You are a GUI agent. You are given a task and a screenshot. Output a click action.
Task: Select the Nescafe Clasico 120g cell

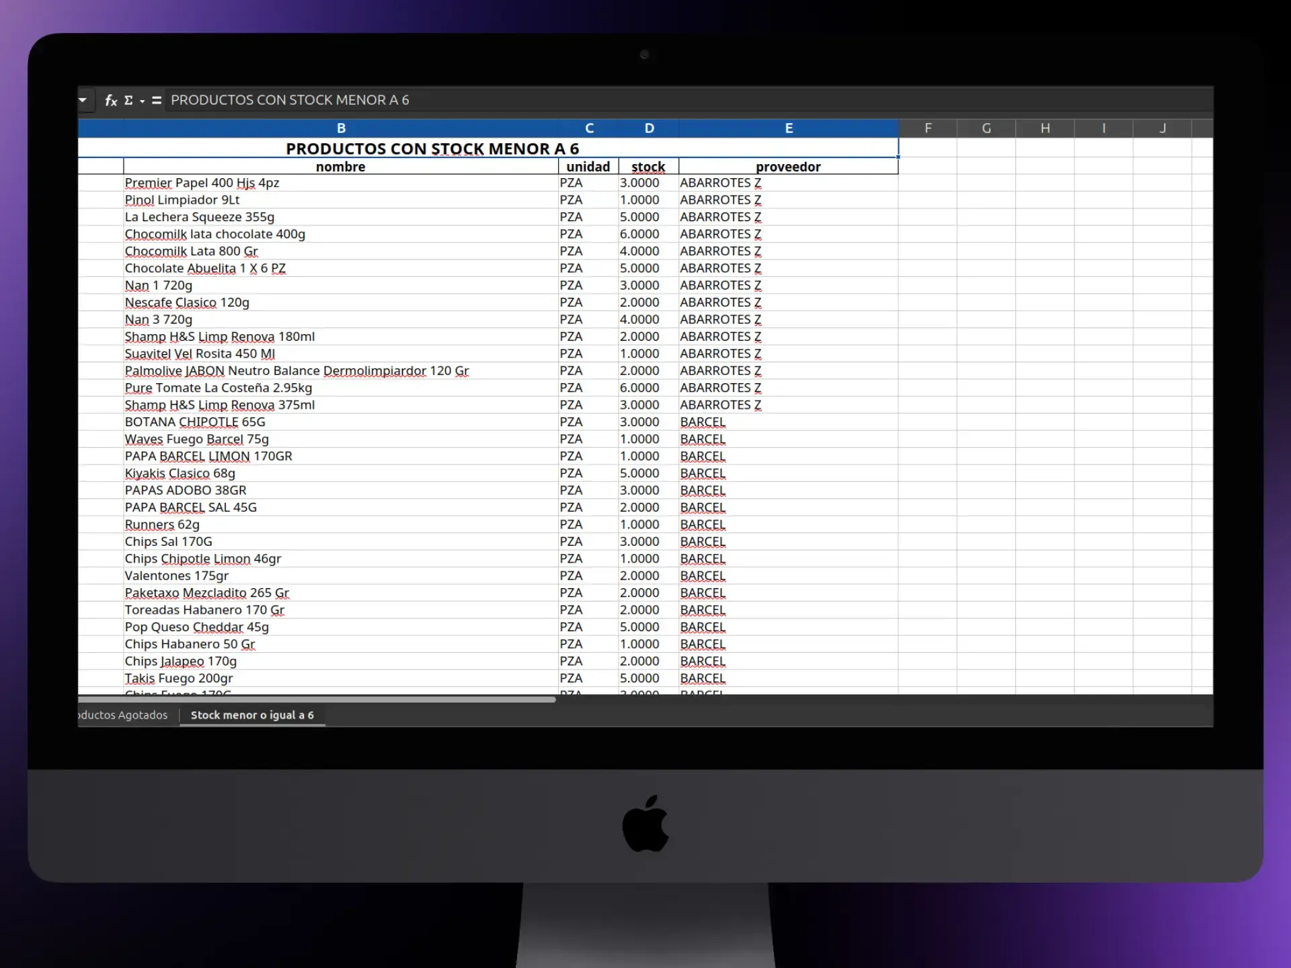coord(341,302)
